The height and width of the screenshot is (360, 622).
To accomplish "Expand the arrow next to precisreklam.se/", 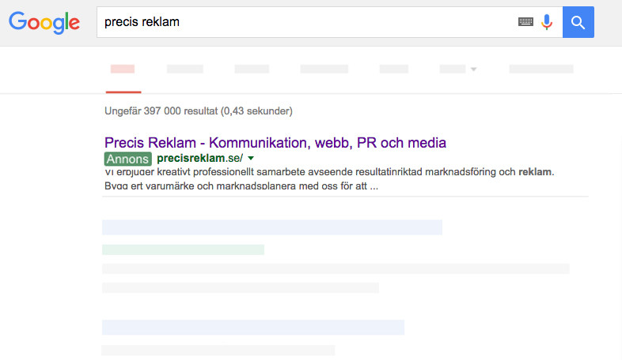I will [x=251, y=158].
